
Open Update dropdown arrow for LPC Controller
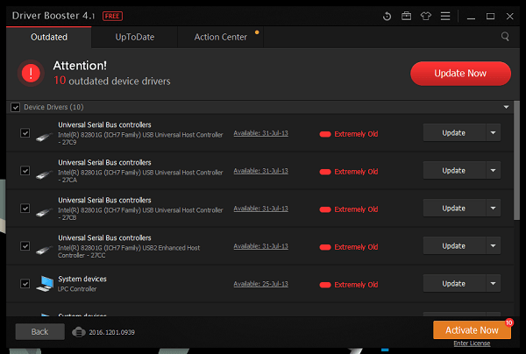click(493, 284)
